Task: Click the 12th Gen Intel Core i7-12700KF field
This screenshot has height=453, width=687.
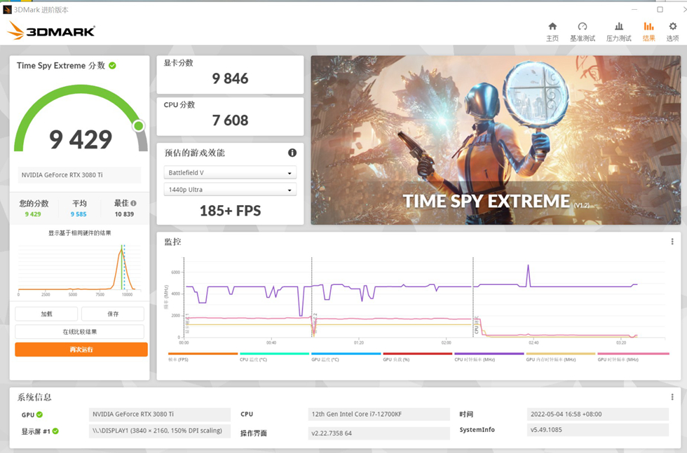Action: [x=379, y=414]
